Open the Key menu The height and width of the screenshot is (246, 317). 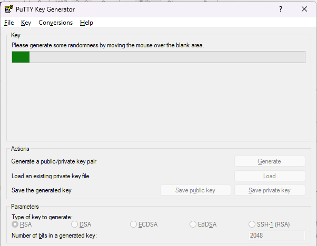pyautogui.click(x=26, y=23)
